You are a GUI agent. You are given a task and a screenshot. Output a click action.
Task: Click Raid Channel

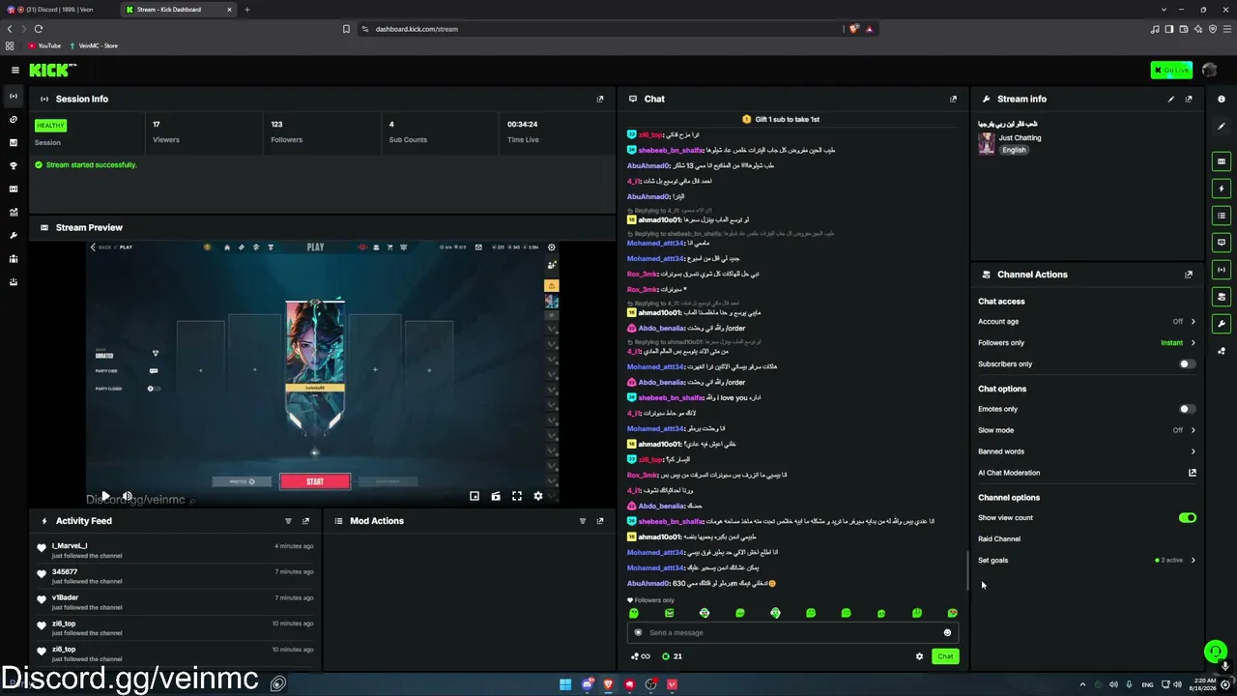coord(999,539)
